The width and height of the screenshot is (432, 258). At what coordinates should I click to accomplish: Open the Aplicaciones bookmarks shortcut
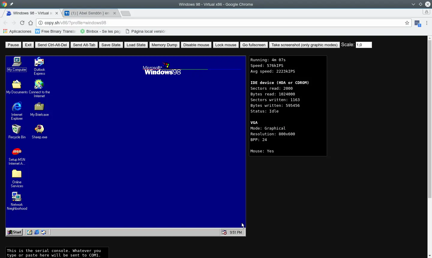pyautogui.click(x=17, y=31)
